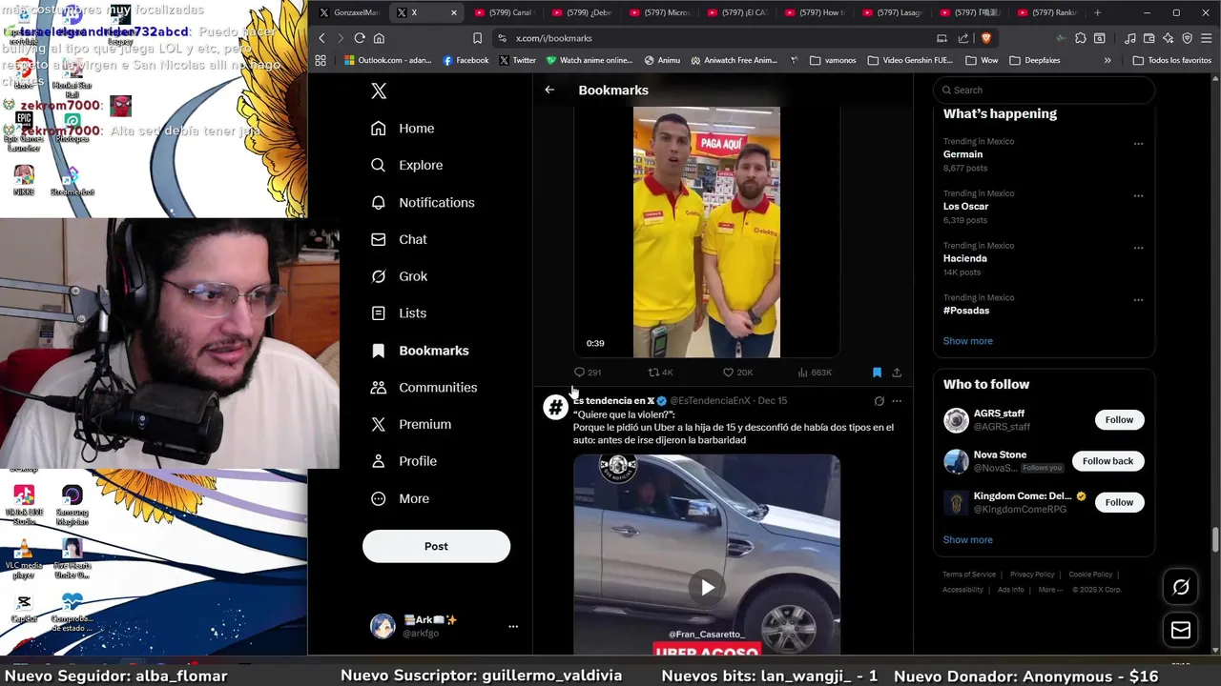Open the Deepfakes bookmarks folder
This screenshot has width=1221, height=686.
[x=1034, y=60]
